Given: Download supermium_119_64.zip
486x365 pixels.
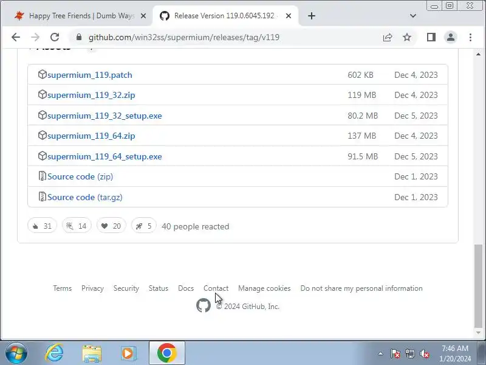Looking at the screenshot, I should click(x=91, y=136).
